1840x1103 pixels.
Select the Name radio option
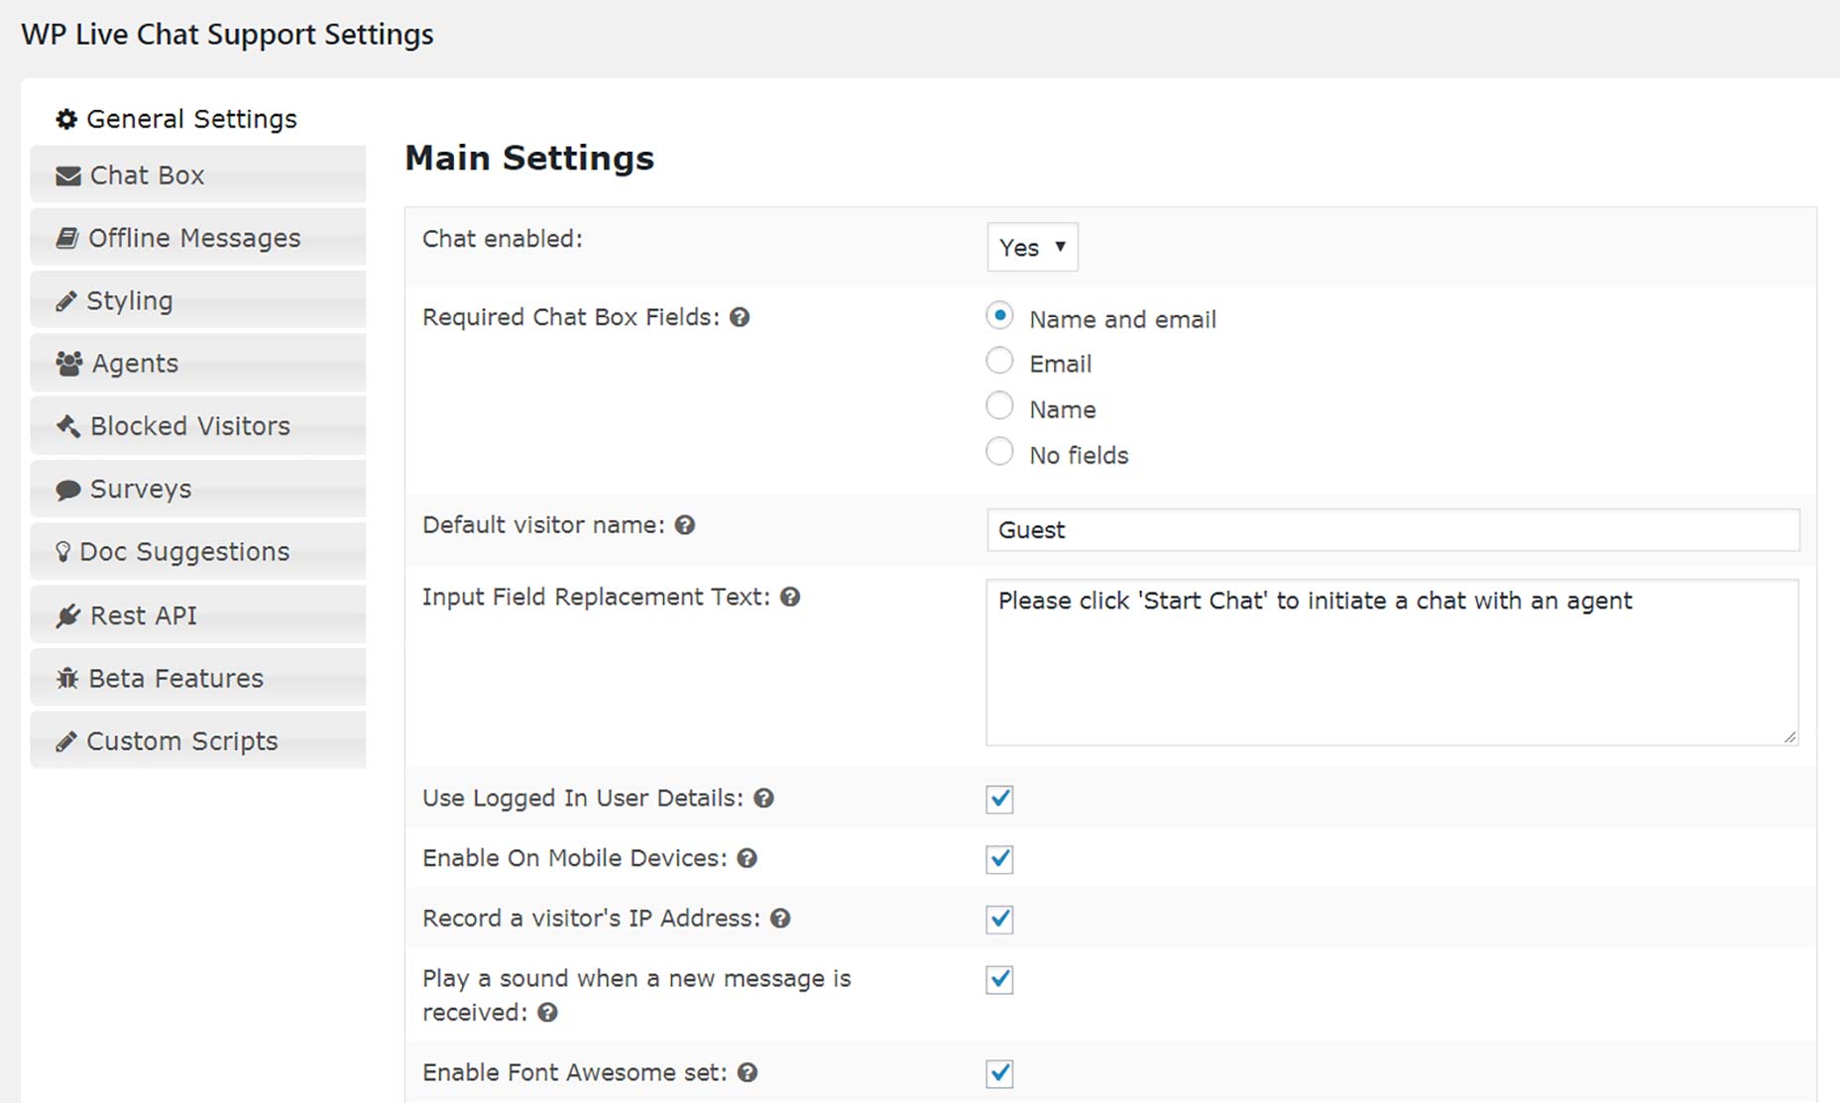[x=999, y=406]
